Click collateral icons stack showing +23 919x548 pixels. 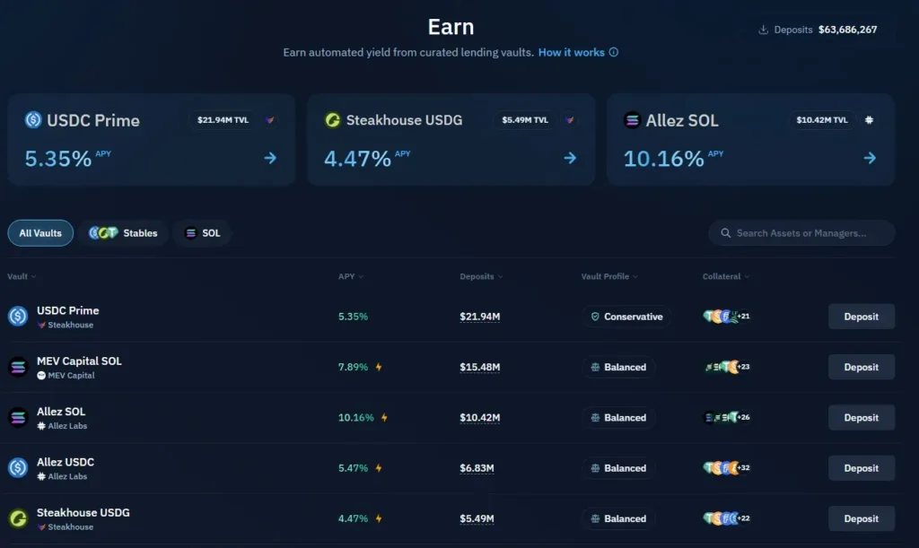(x=727, y=367)
